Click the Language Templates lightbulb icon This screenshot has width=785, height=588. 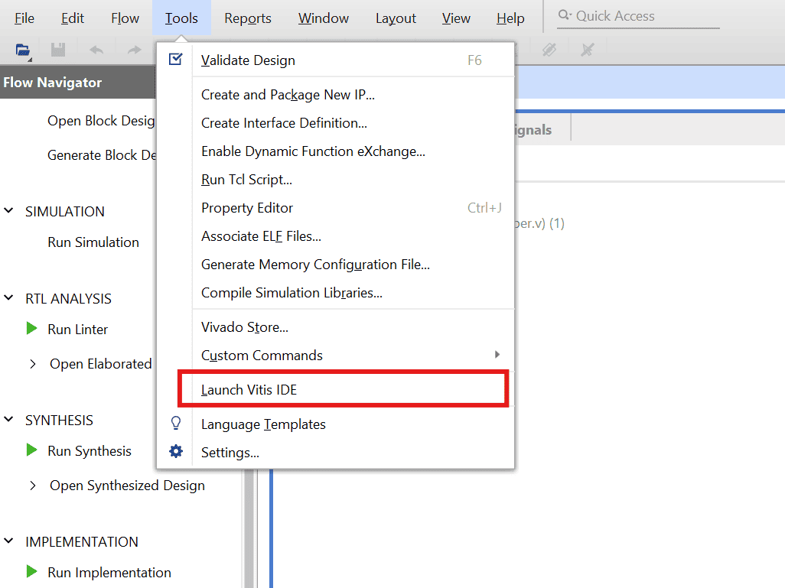pos(176,424)
